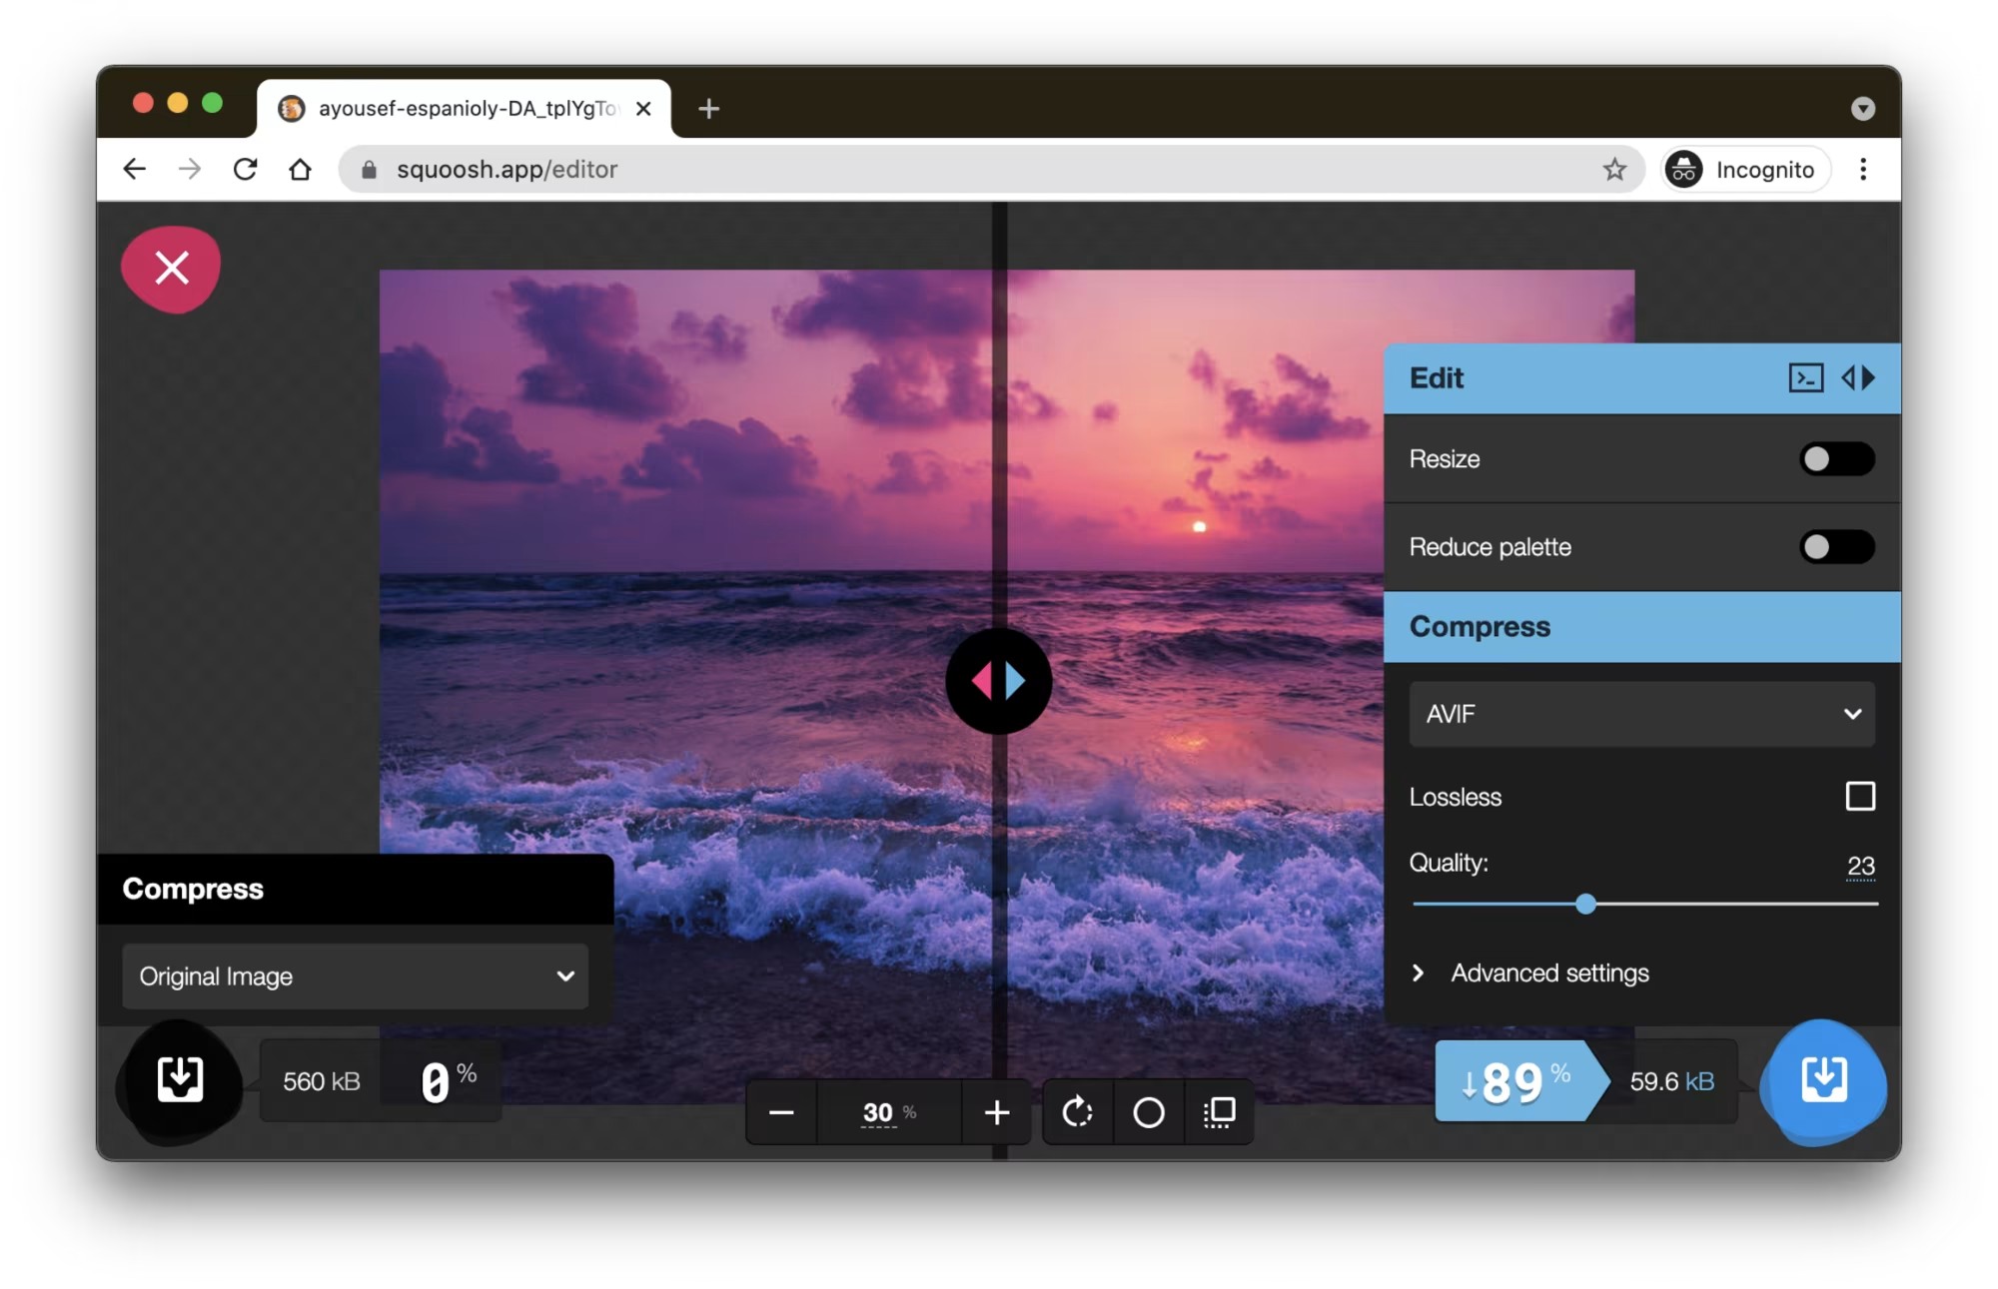Zoom in with the plus button
This screenshot has height=1289, width=1998.
click(x=997, y=1112)
